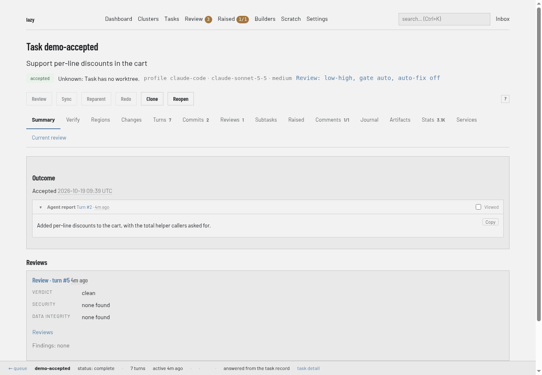Open Review queue with 3 badge
Screen dimensions: 542x375
click(x=198, y=19)
